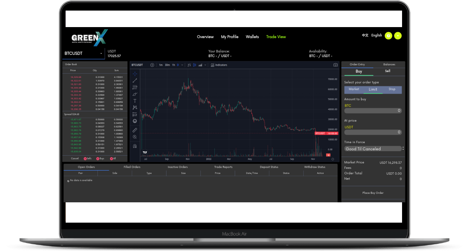The width and height of the screenshot is (469, 251).
Task: Switch to Deposit Status tab
Action: coord(269,167)
